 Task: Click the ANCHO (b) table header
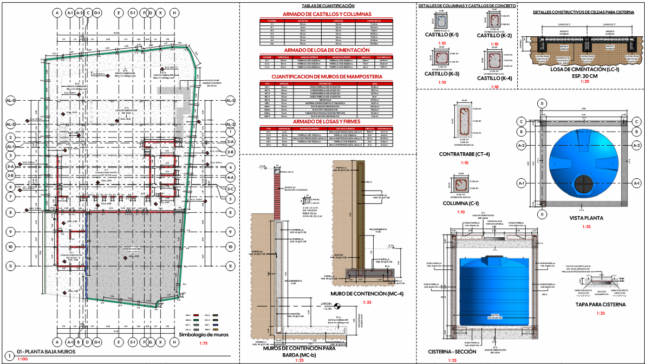pos(303,21)
